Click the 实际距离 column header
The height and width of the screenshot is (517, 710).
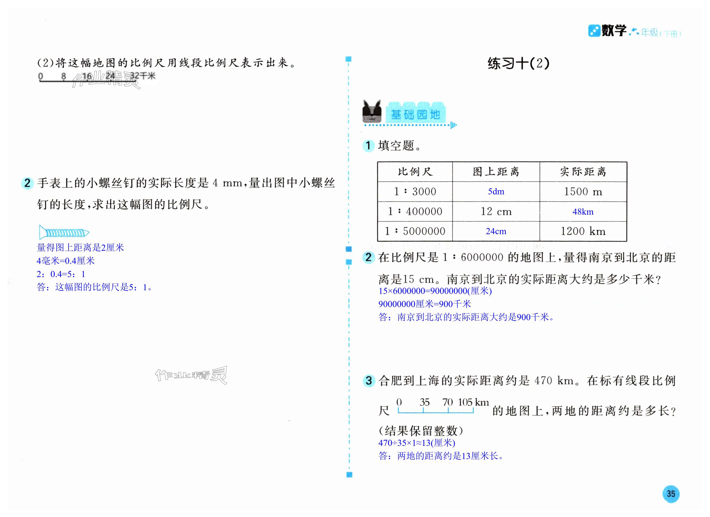pyautogui.click(x=583, y=172)
